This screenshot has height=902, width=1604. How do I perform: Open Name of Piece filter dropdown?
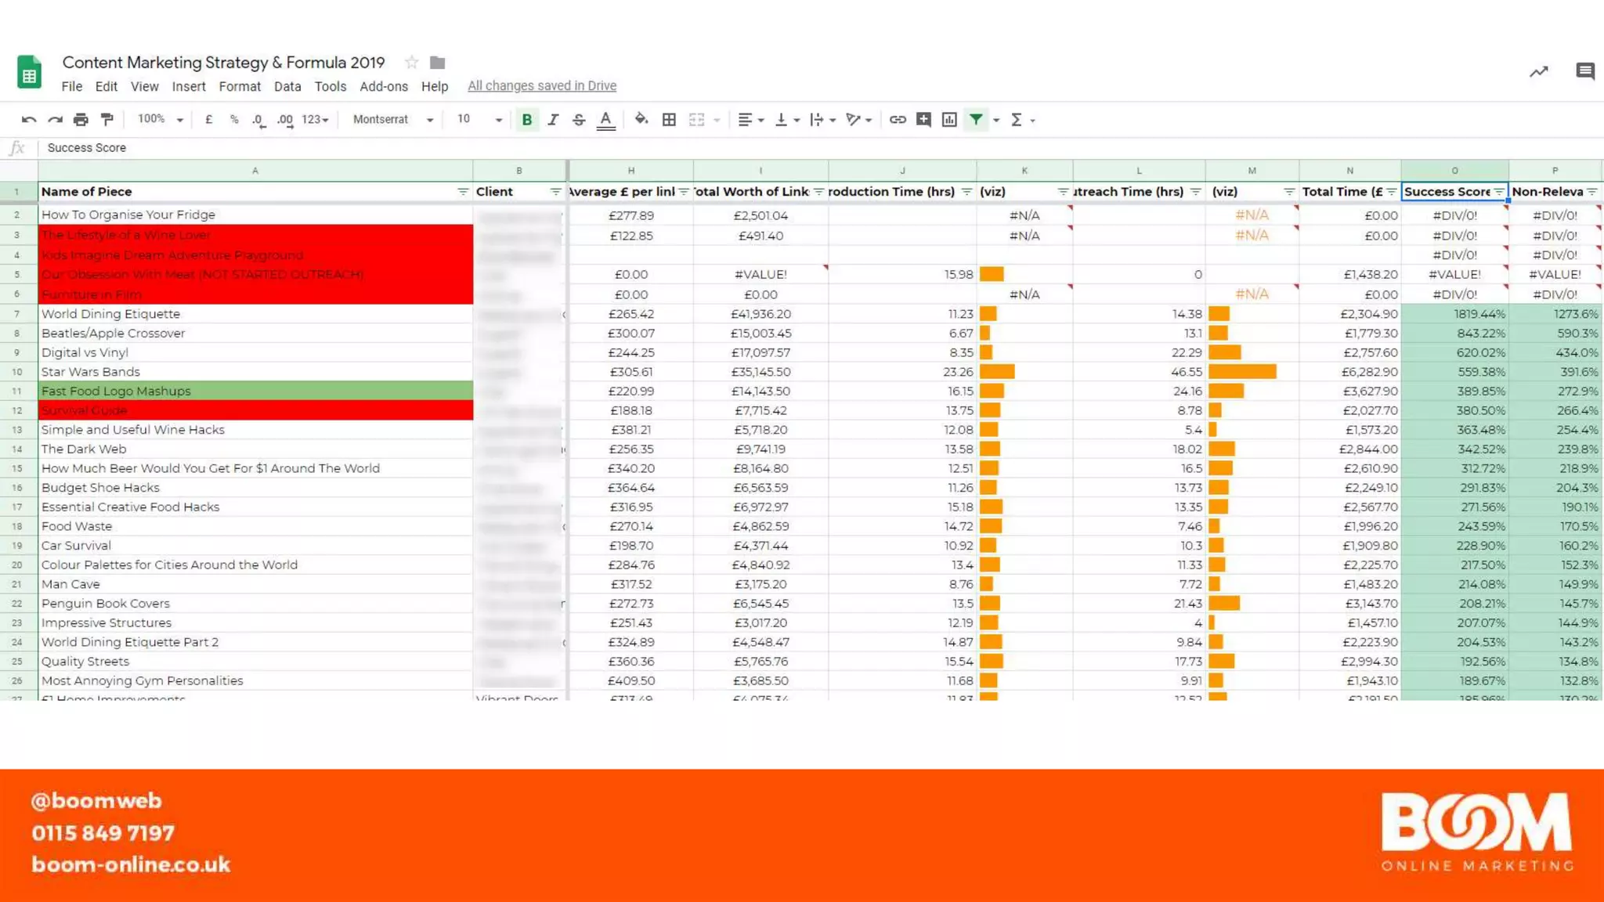(x=463, y=192)
